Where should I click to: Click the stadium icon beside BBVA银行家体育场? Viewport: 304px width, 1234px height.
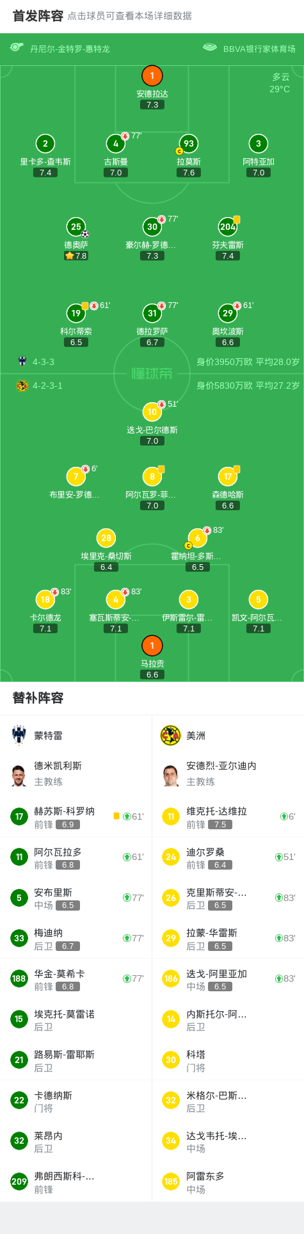(210, 47)
